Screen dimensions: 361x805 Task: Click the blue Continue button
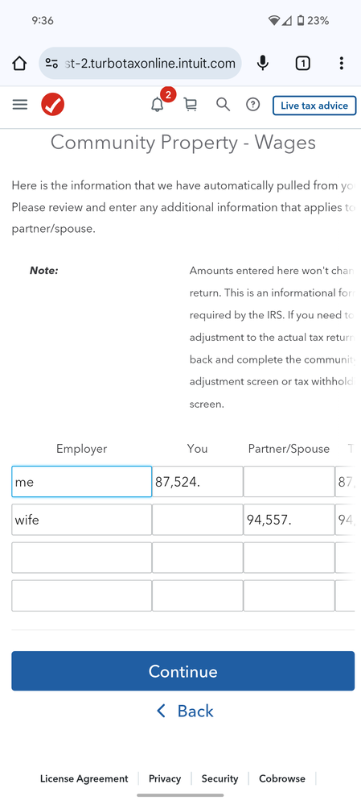point(183,671)
